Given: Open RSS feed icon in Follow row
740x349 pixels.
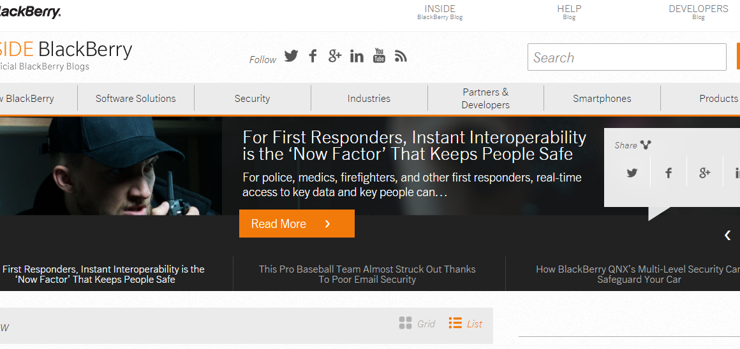Looking at the screenshot, I should (x=401, y=56).
